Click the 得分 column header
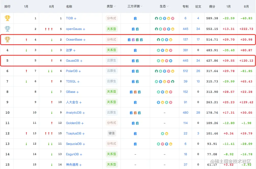Screen dimensions: 256x169 [212, 7]
